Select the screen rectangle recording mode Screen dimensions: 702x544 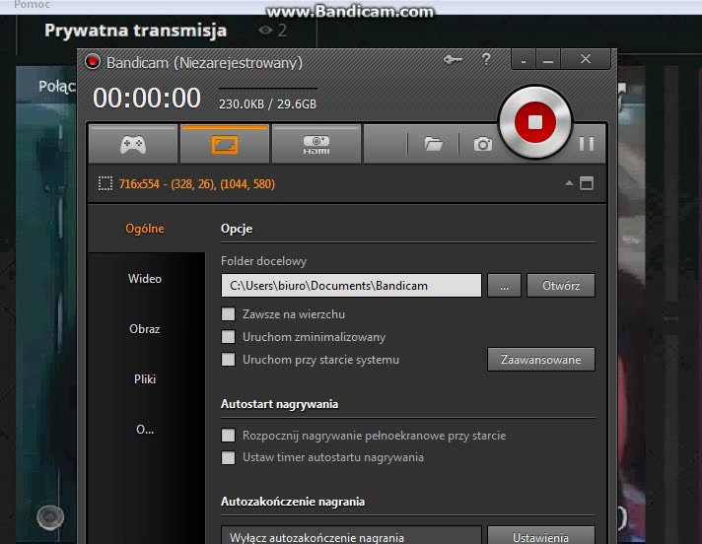point(224,144)
